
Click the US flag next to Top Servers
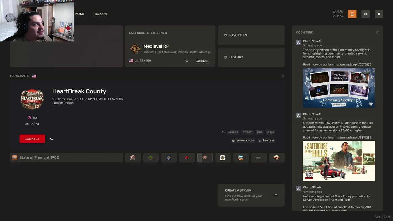pos(34,76)
